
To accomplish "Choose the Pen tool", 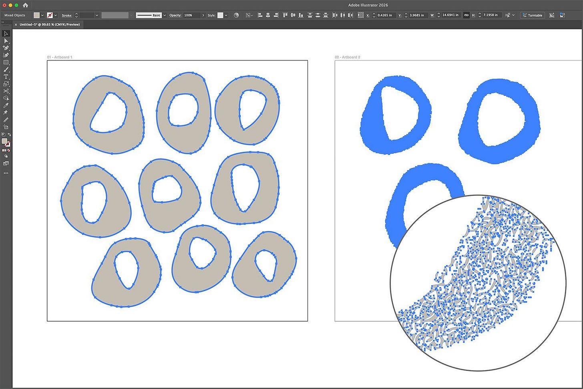I will point(6,48).
